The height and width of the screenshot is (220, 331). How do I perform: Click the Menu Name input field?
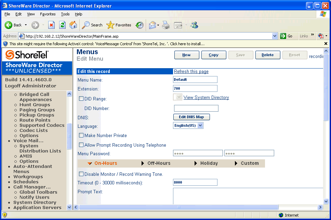pos(195,80)
